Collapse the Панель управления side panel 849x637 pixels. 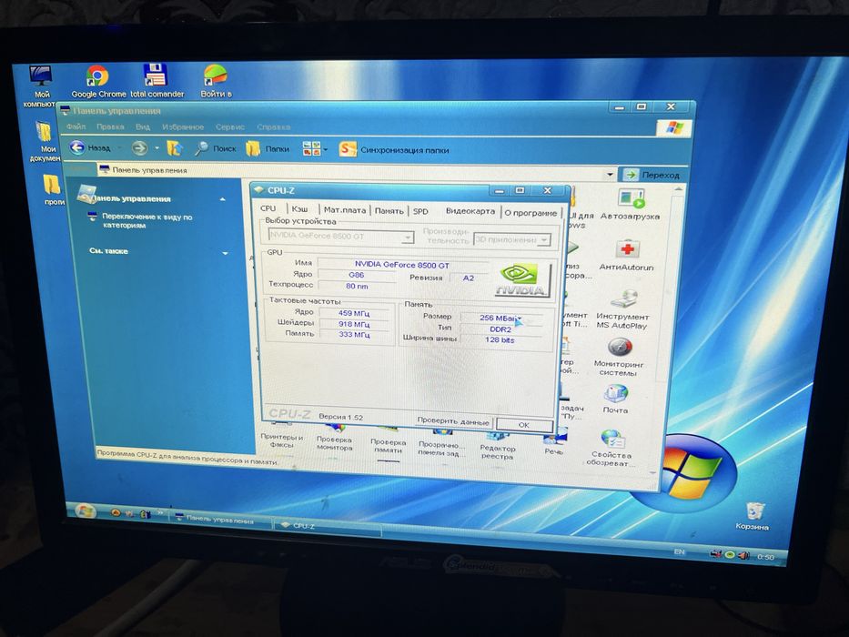coord(223,200)
